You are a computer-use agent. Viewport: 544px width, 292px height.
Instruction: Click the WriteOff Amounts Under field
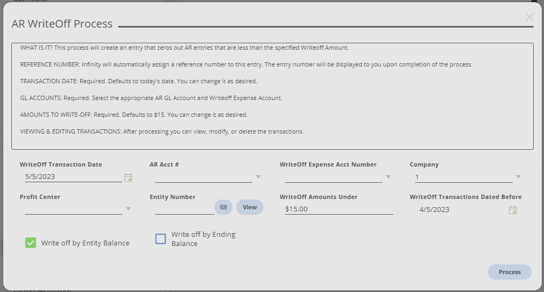tap(339, 209)
